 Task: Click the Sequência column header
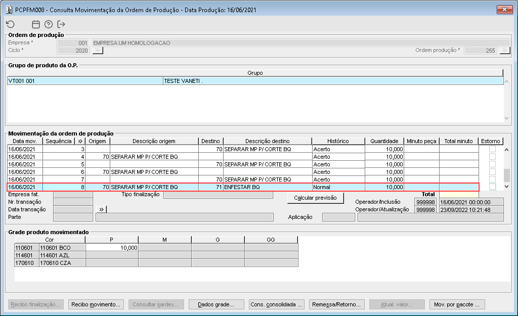point(59,141)
